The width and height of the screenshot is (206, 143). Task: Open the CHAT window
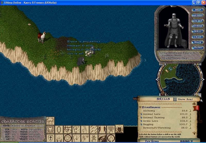198,37
